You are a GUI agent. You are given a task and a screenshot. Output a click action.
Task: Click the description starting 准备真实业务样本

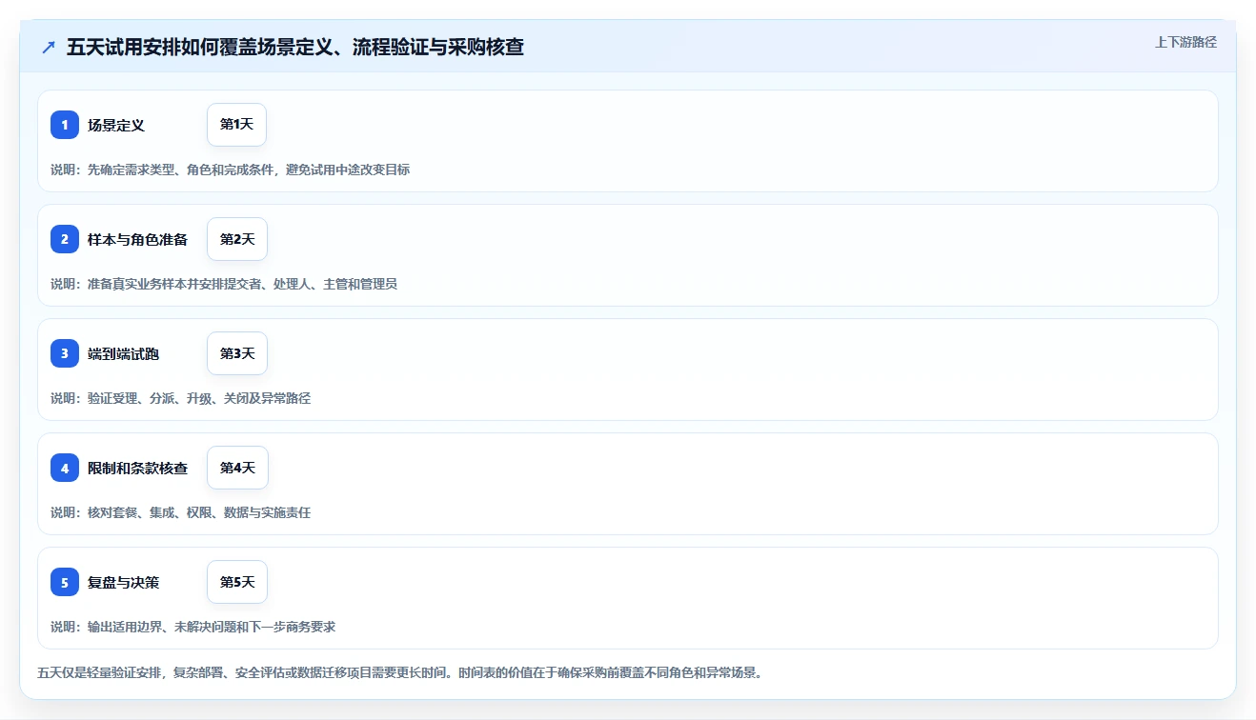click(224, 284)
